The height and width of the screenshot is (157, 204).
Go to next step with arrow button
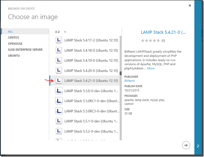(x=186, y=145)
